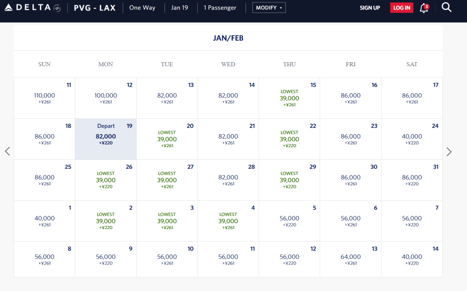Select the 11th with 110,000 miles fare
This screenshot has width=467, height=291.
point(45,98)
